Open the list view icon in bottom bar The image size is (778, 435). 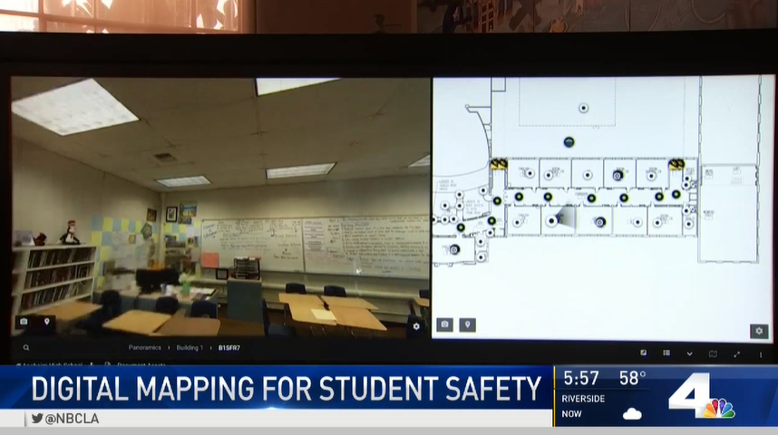[666, 353]
